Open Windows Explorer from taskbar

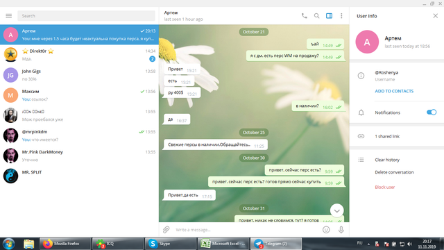[28, 244]
